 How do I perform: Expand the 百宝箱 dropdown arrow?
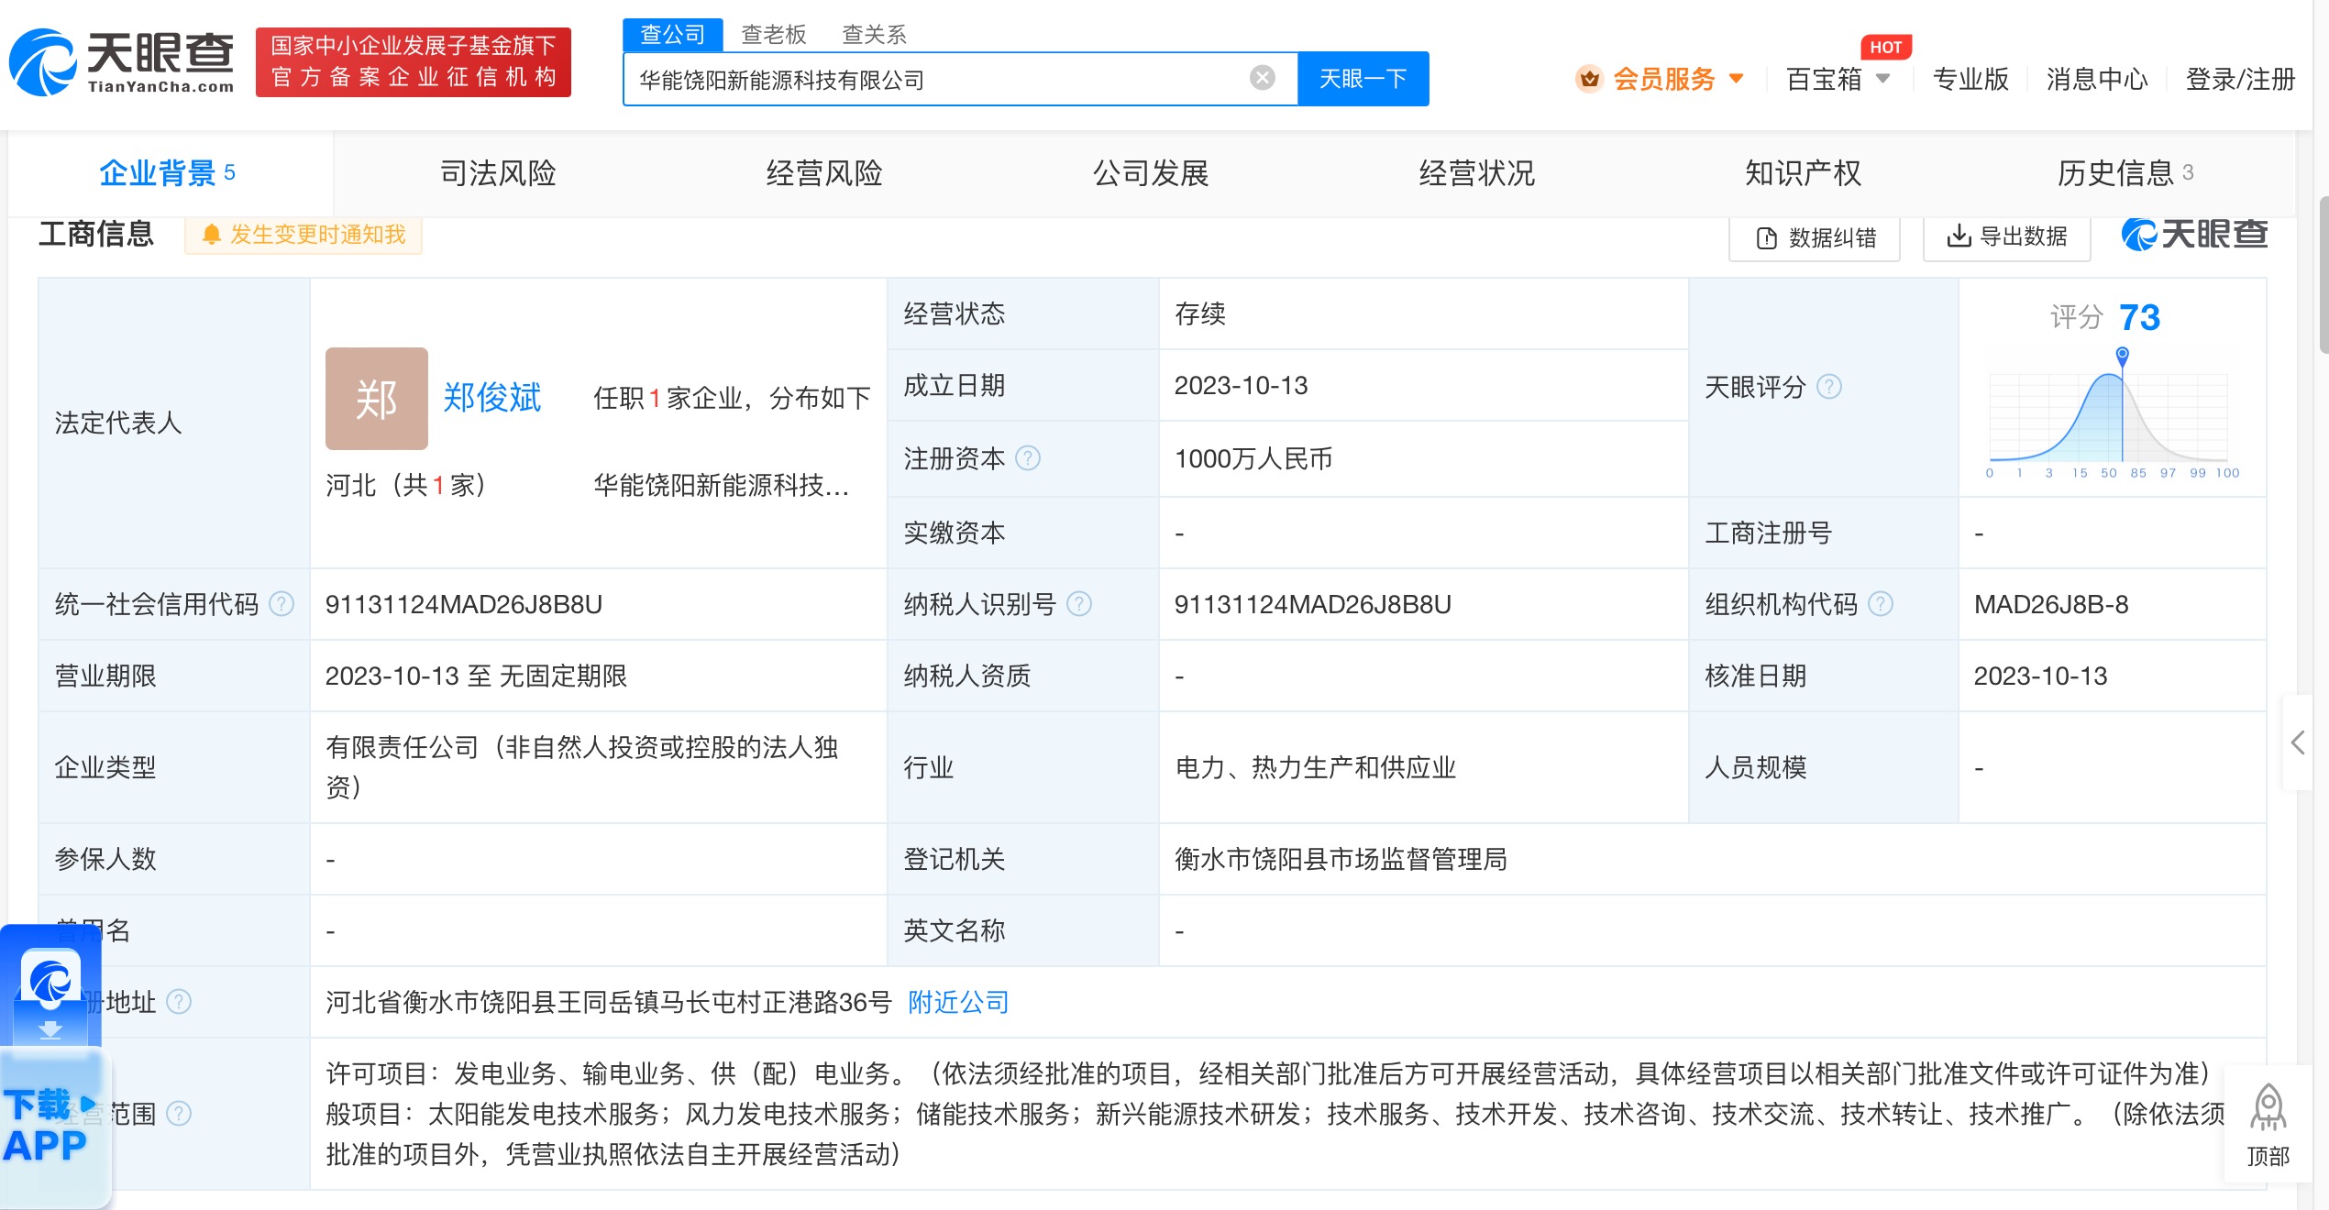pyautogui.click(x=1883, y=79)
